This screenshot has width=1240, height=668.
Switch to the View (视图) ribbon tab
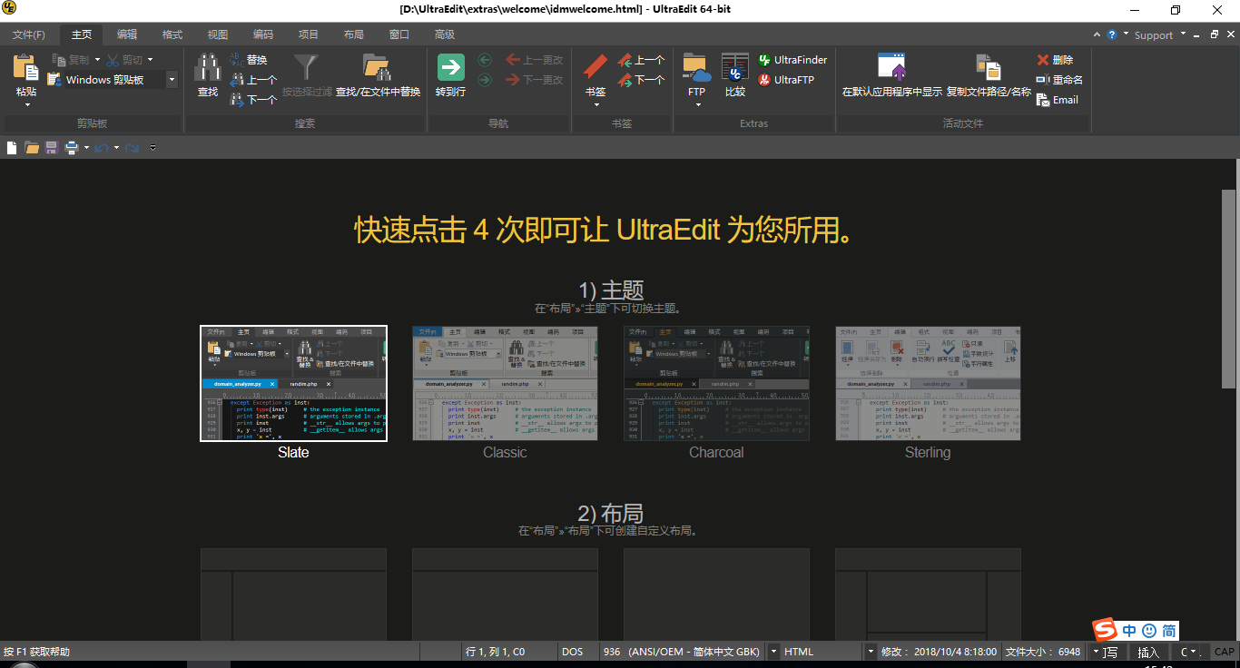(218, 34)
